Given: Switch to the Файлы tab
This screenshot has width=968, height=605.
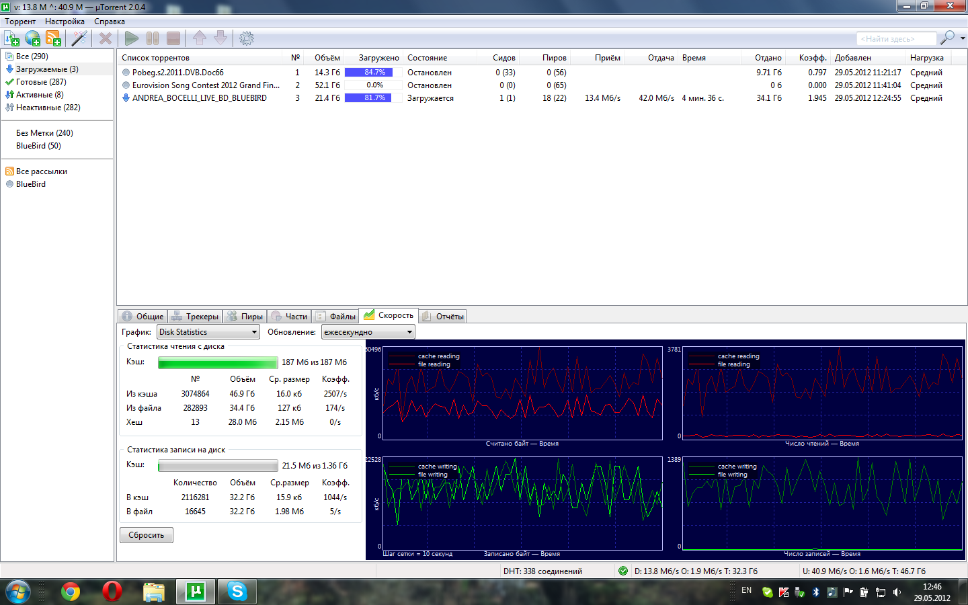Looking at the screenshot, I should click(x=335, y=316).
